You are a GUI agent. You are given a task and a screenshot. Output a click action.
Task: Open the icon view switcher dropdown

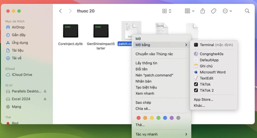[167, 11]
